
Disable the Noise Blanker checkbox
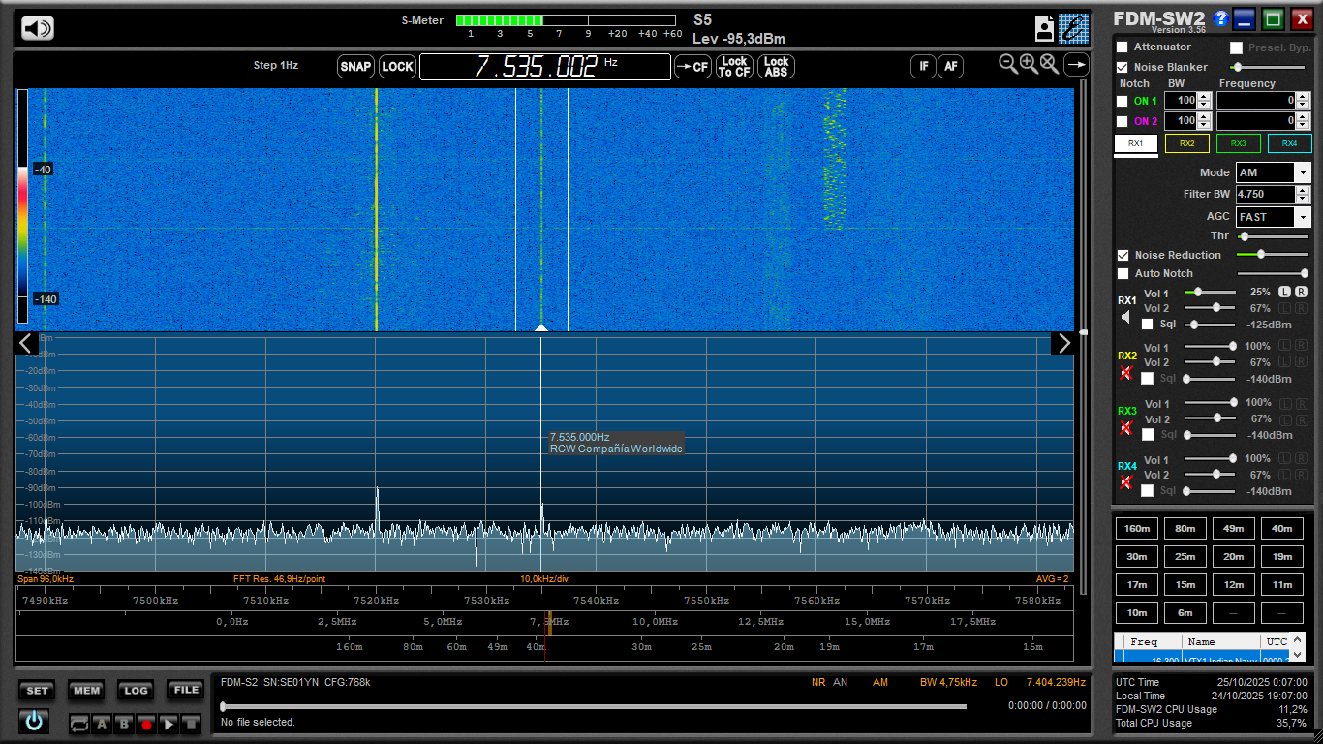(1123, 67)
